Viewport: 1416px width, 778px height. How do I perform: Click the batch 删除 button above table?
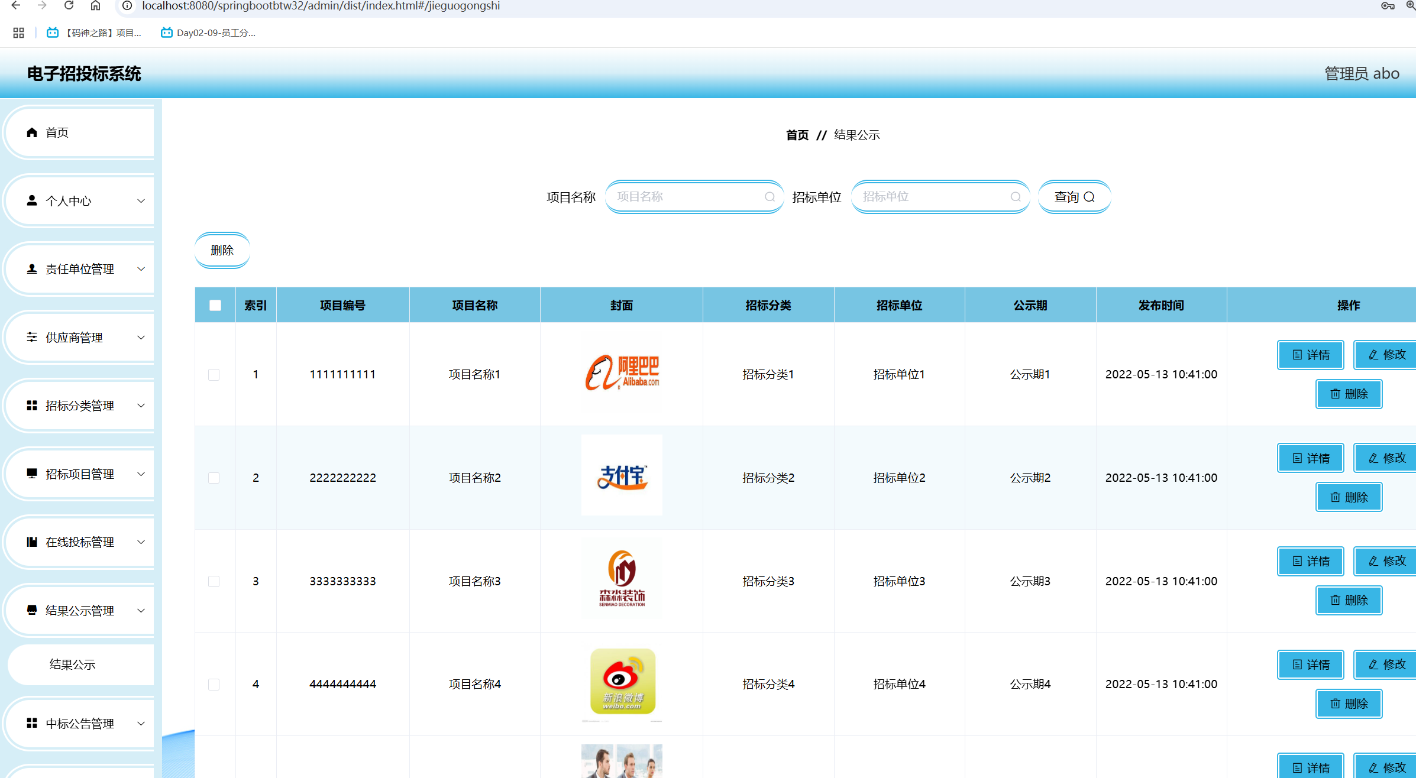coord(222,250)
